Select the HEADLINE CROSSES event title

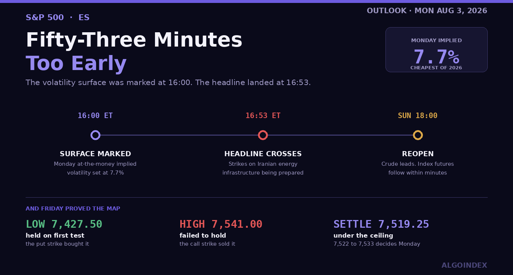point(263,154)
